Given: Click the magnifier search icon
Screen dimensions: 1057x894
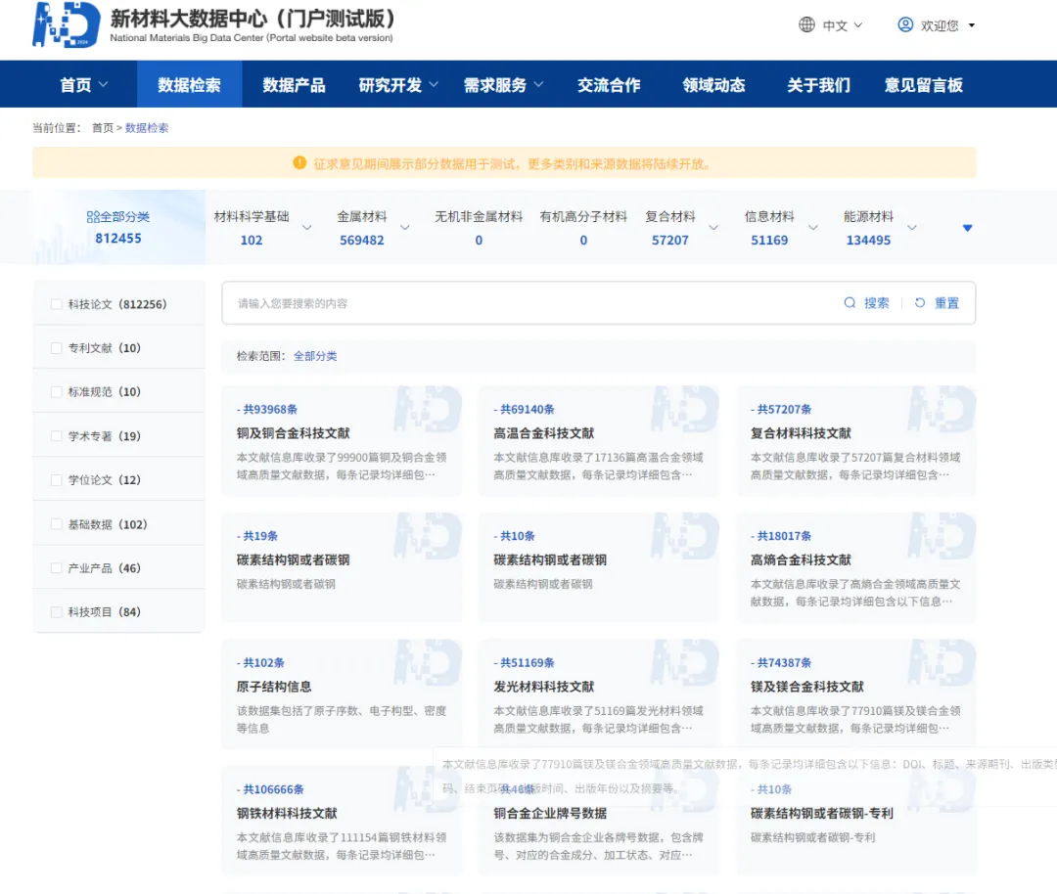Looking at the screenshot, I should click(850, 302).
